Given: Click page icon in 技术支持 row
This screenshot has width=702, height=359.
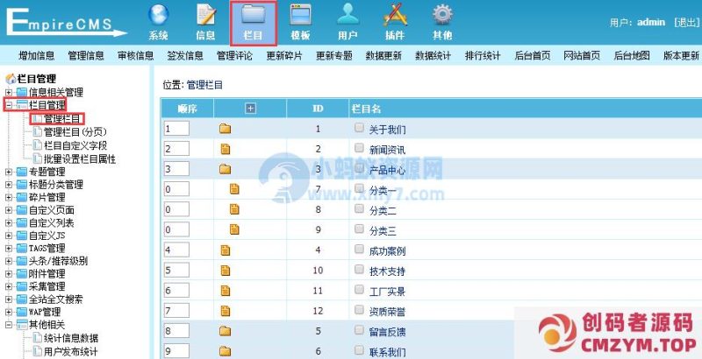Looking at the screenshot, I should pos(226,271).
